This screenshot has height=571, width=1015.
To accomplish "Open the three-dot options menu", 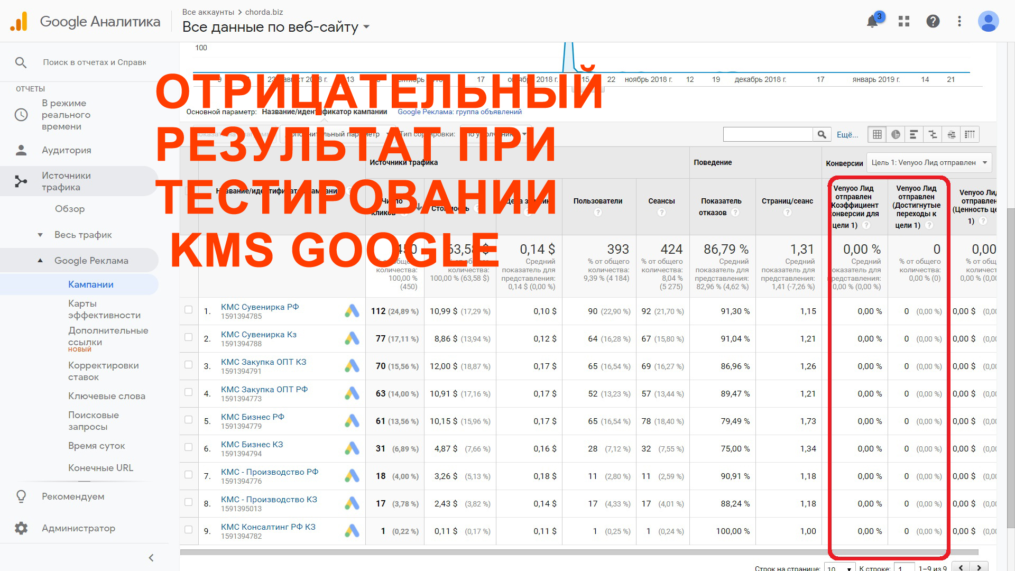I will (x=959, y=21).
